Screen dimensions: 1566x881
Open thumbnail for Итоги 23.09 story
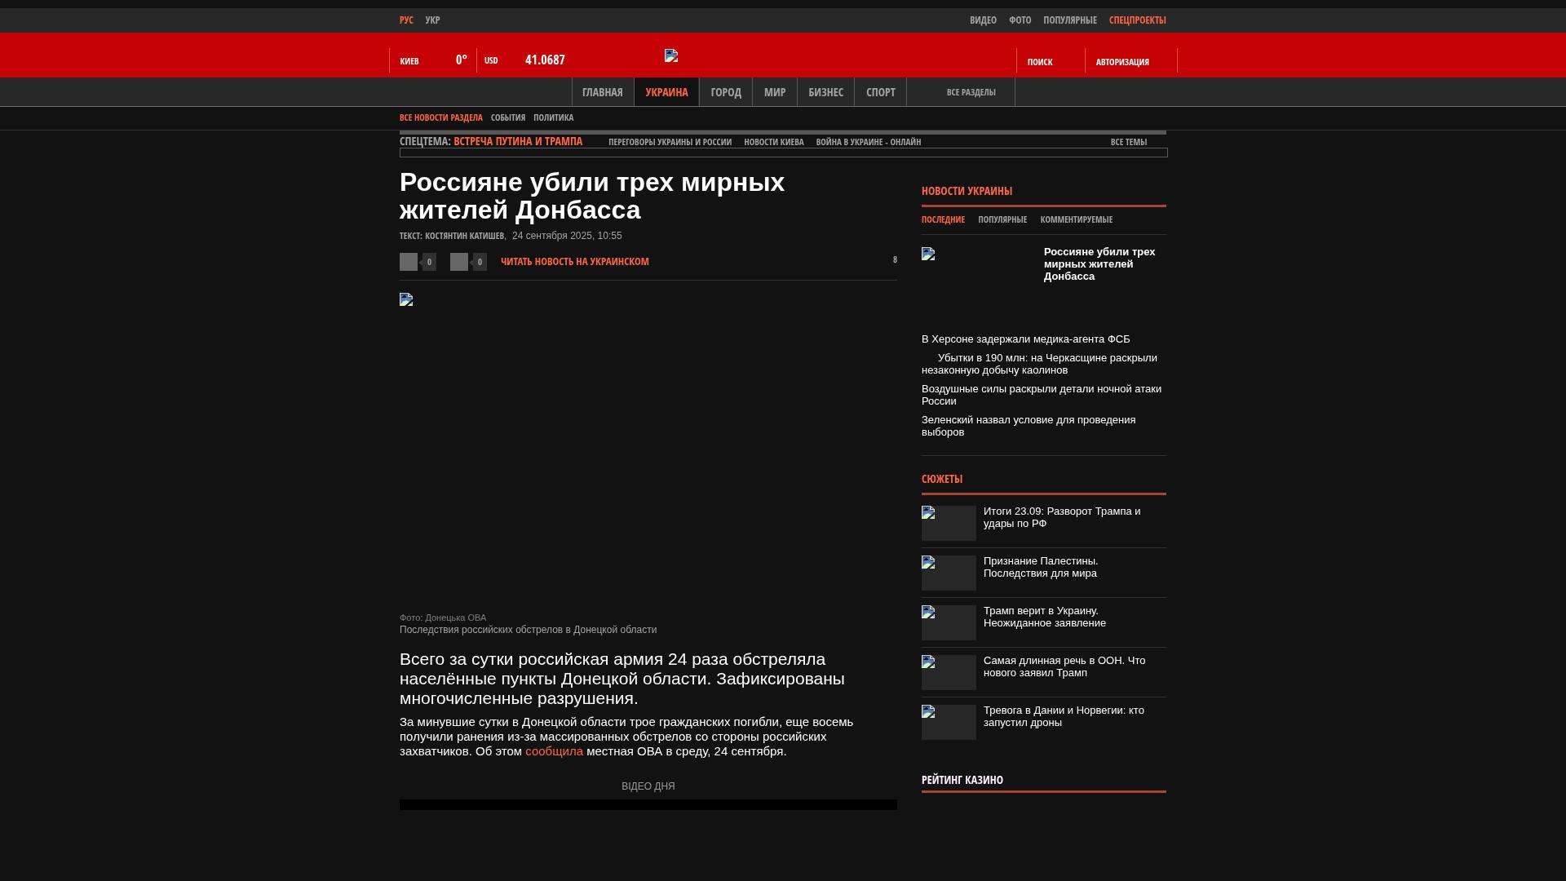(x=948, y=523)
